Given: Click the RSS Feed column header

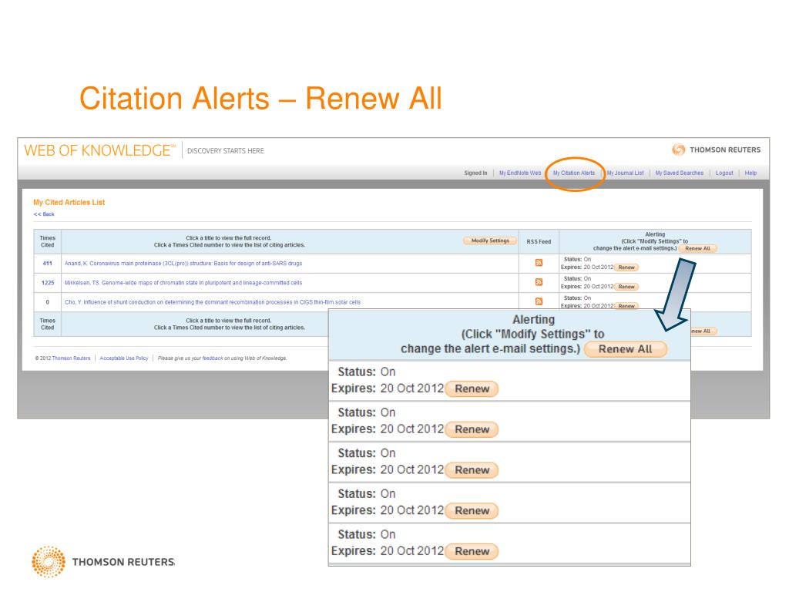Looking at the screenshot, I should [539, 241].
